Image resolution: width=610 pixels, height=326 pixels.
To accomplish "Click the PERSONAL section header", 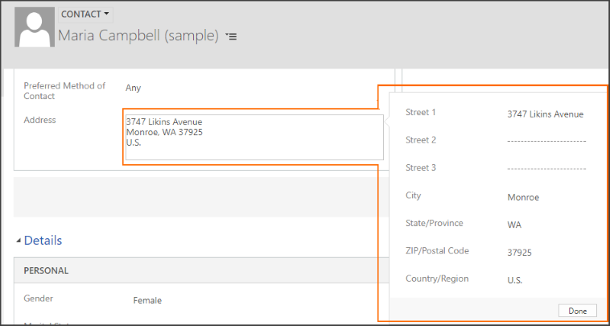I will pyautogui.click(x=46, y=270).
